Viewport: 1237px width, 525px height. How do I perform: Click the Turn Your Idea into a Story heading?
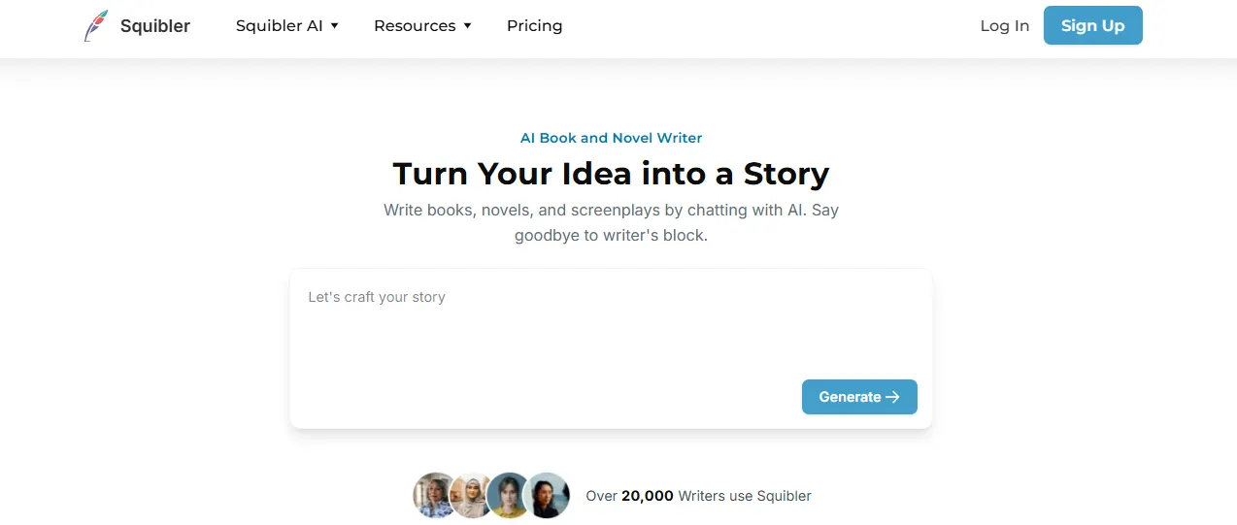pyautogui.click(x=611, y=174)
